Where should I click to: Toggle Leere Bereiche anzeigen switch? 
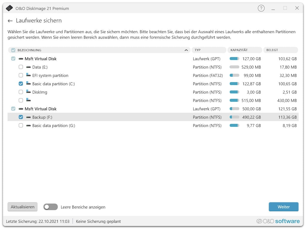(x=51, y=207)
